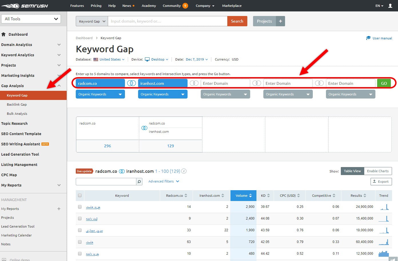Click the plus icon next to Projects
The height and width of the screenshot is (261, 398).
pyautogui.click(x=280, y=21)
